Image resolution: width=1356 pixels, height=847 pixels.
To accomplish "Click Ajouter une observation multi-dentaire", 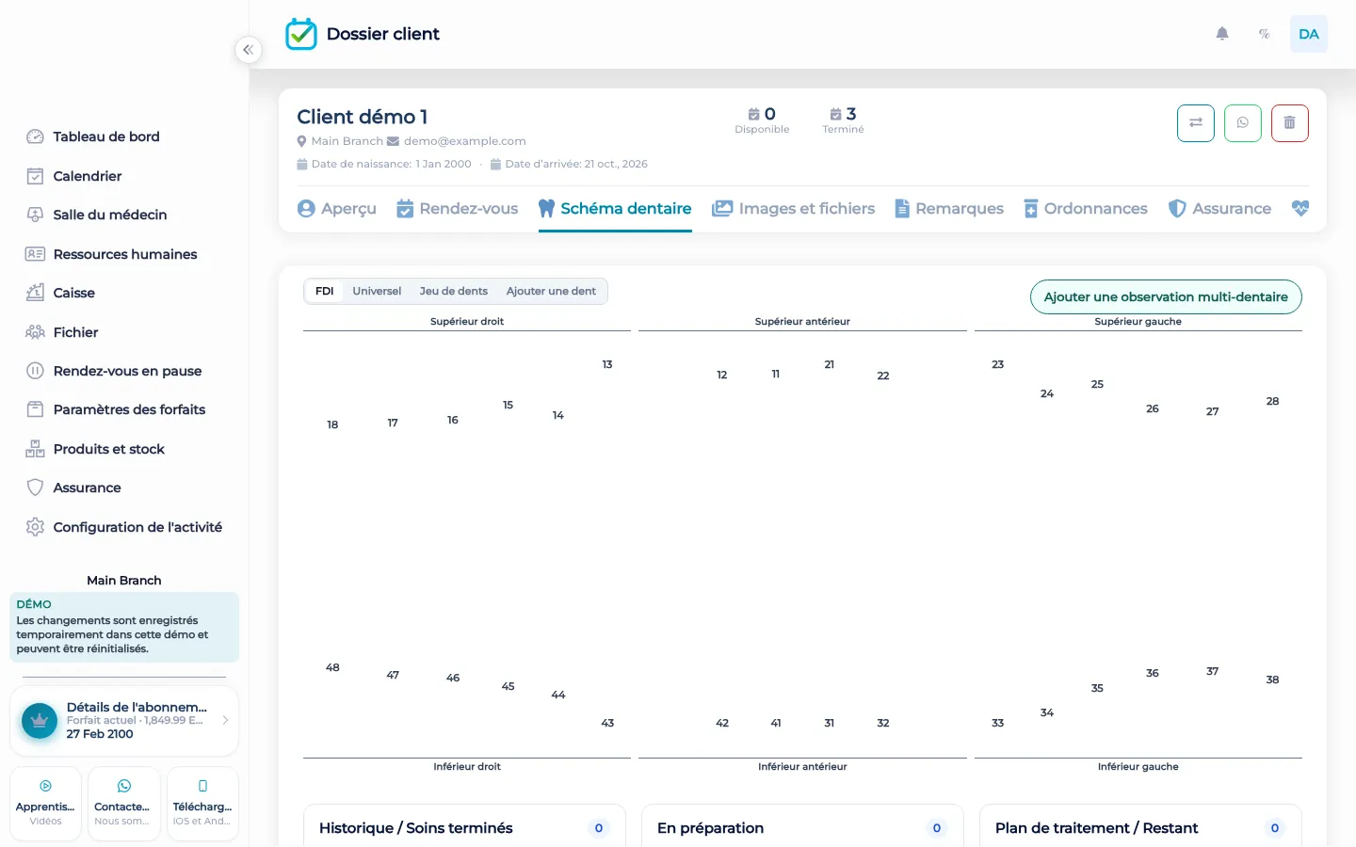I will click(x=1166, y=296).
